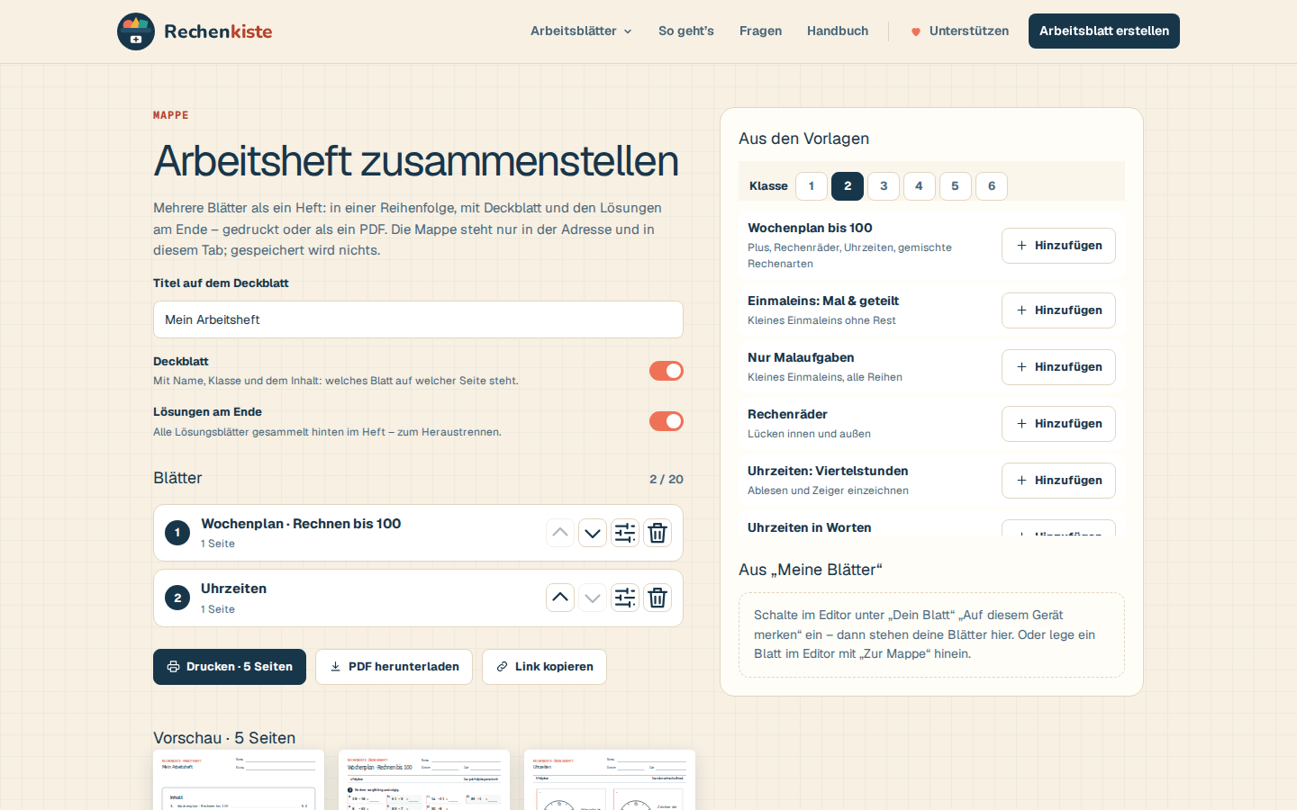This screenshot has width=1297, height=810.
Task: Add Wochenplan bis 100 template
Action: tap(1058, 246)
